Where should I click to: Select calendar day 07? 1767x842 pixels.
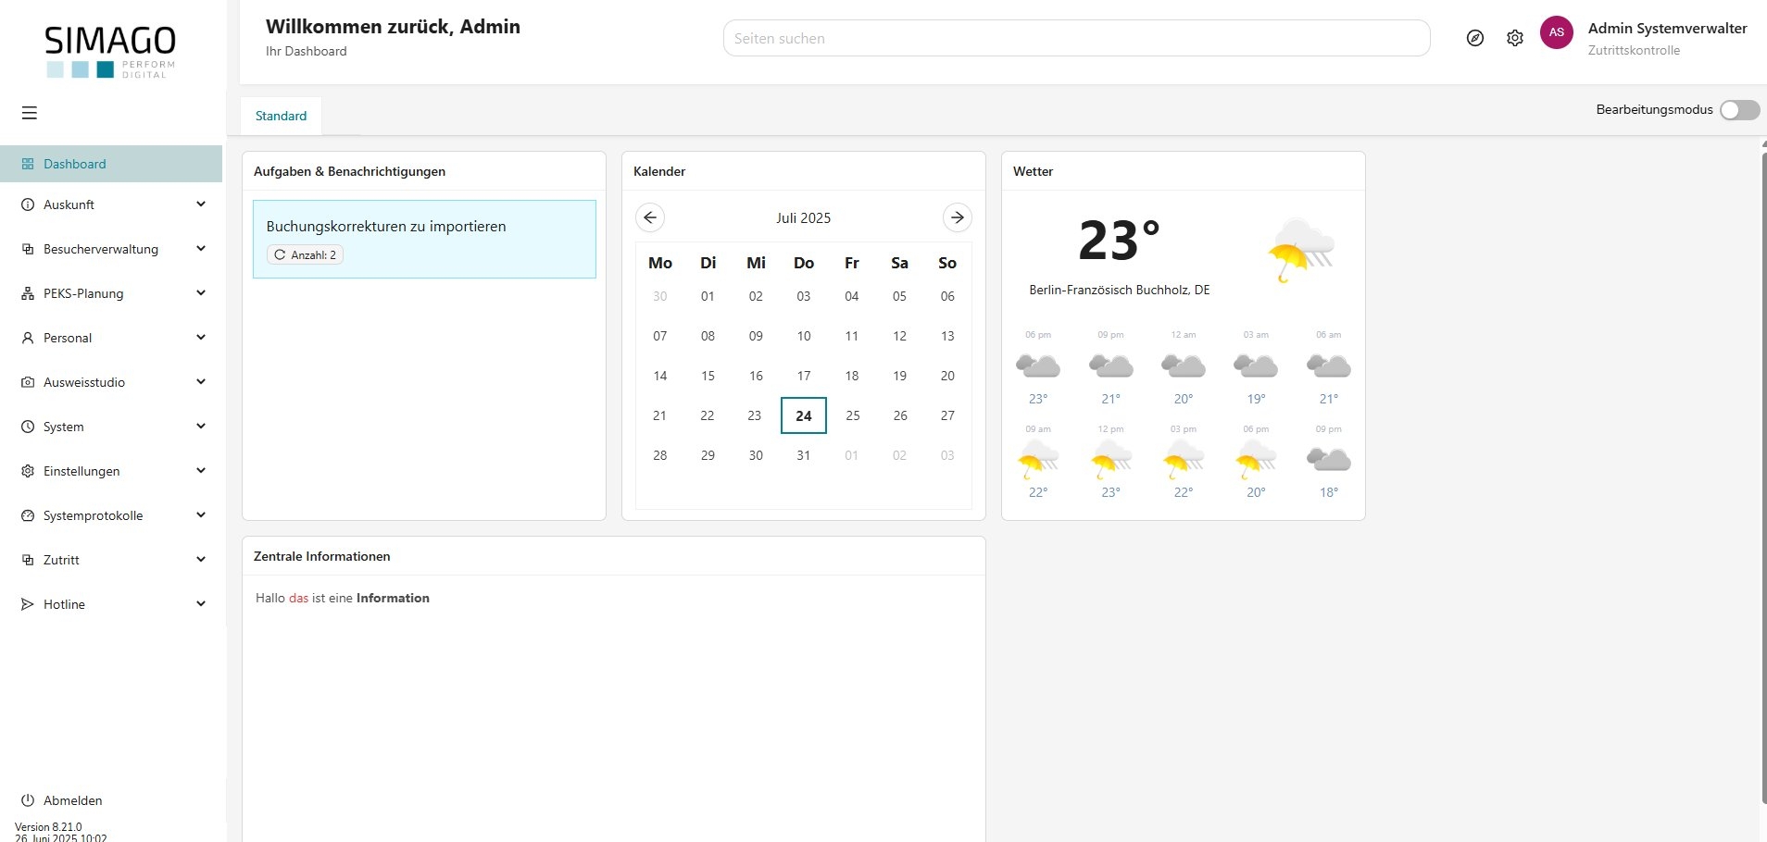pos(659,336)
